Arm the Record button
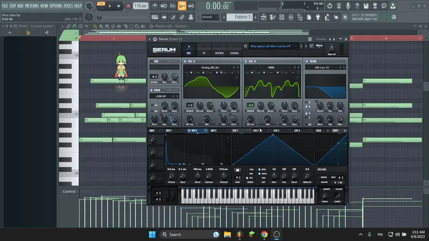Image resolution: width=429 pixels, height=241 pixels. tap(128, 6)
